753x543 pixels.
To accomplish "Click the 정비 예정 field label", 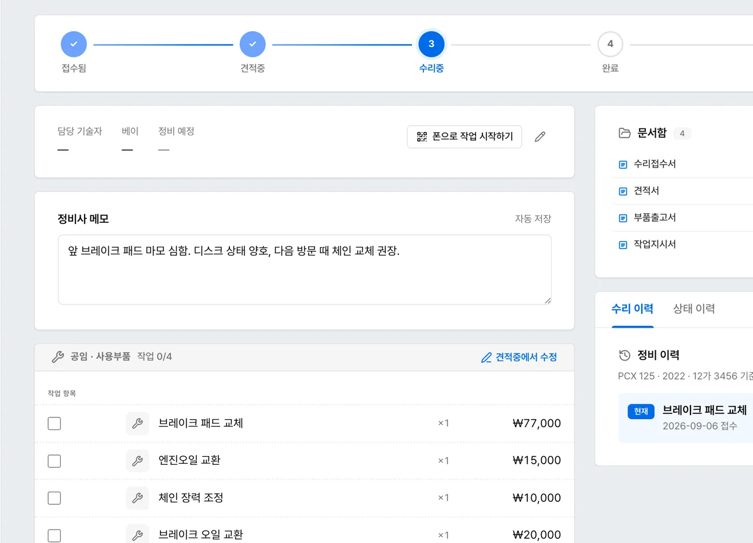I will click(176, 131).
